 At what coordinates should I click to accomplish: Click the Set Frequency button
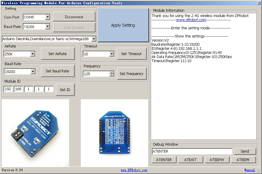(x=132, y=74)
